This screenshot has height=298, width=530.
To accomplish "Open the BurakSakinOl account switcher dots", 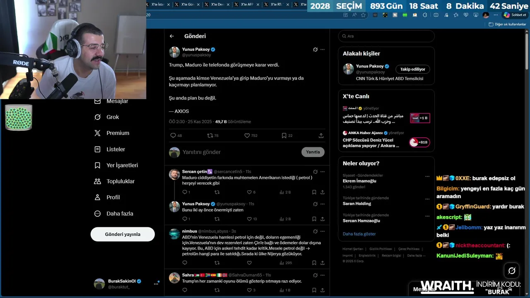I will tap(156, 284).
